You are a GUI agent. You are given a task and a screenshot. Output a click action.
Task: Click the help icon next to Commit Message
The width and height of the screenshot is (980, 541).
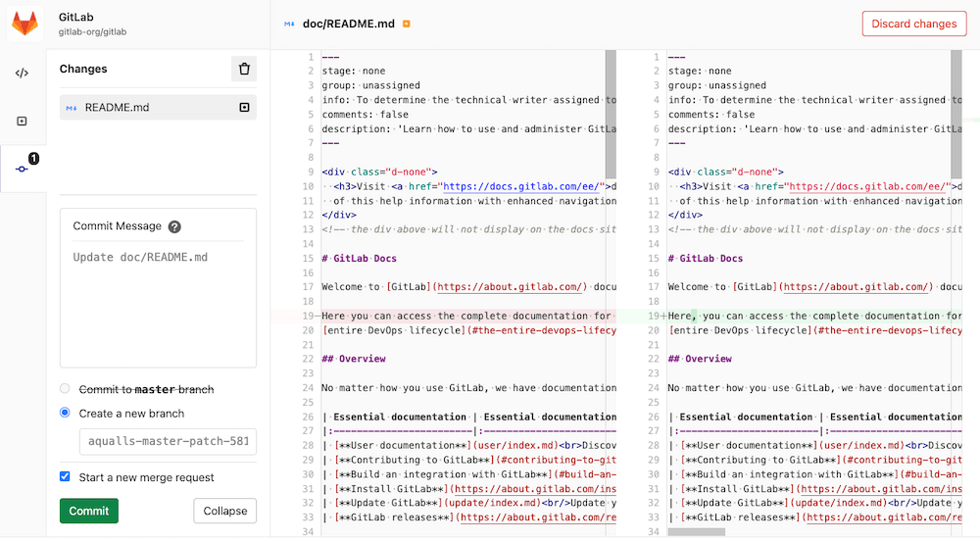tap(174, 226)
